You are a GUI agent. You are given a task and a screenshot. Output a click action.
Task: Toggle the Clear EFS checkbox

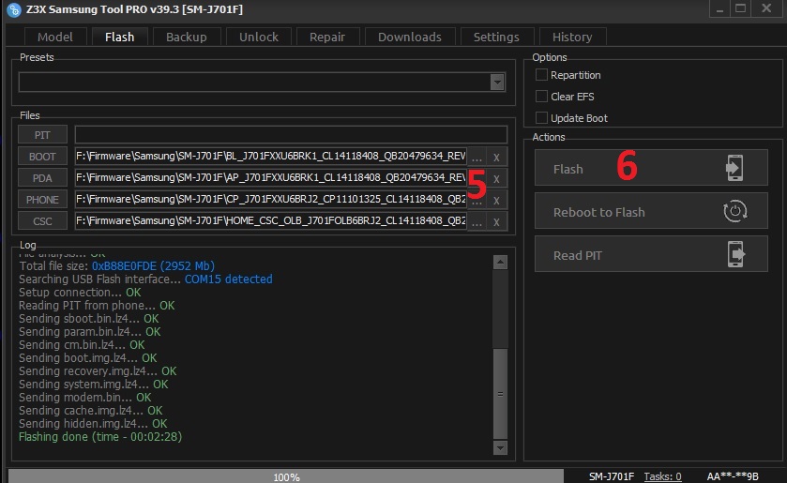(541, 96)
